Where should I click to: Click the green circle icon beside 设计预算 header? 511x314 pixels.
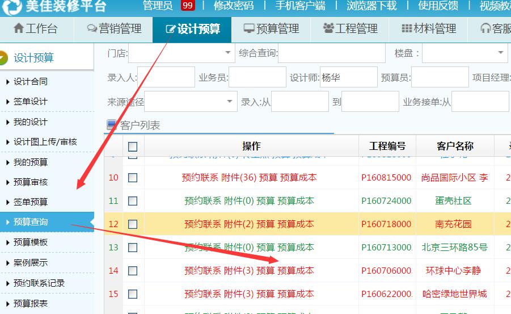[x=3, y=58]
